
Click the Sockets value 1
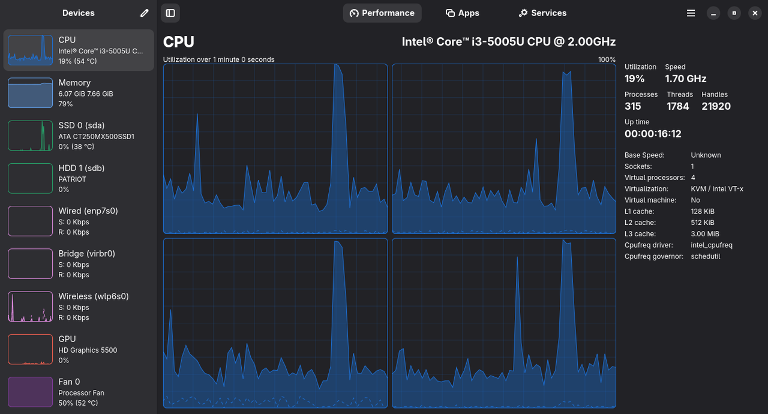pos(692,166)
